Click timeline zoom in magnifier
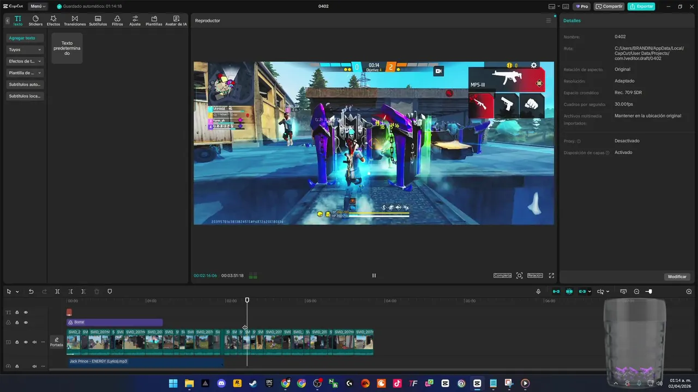The height and width of the screenshot is (392, 698). 689,292
